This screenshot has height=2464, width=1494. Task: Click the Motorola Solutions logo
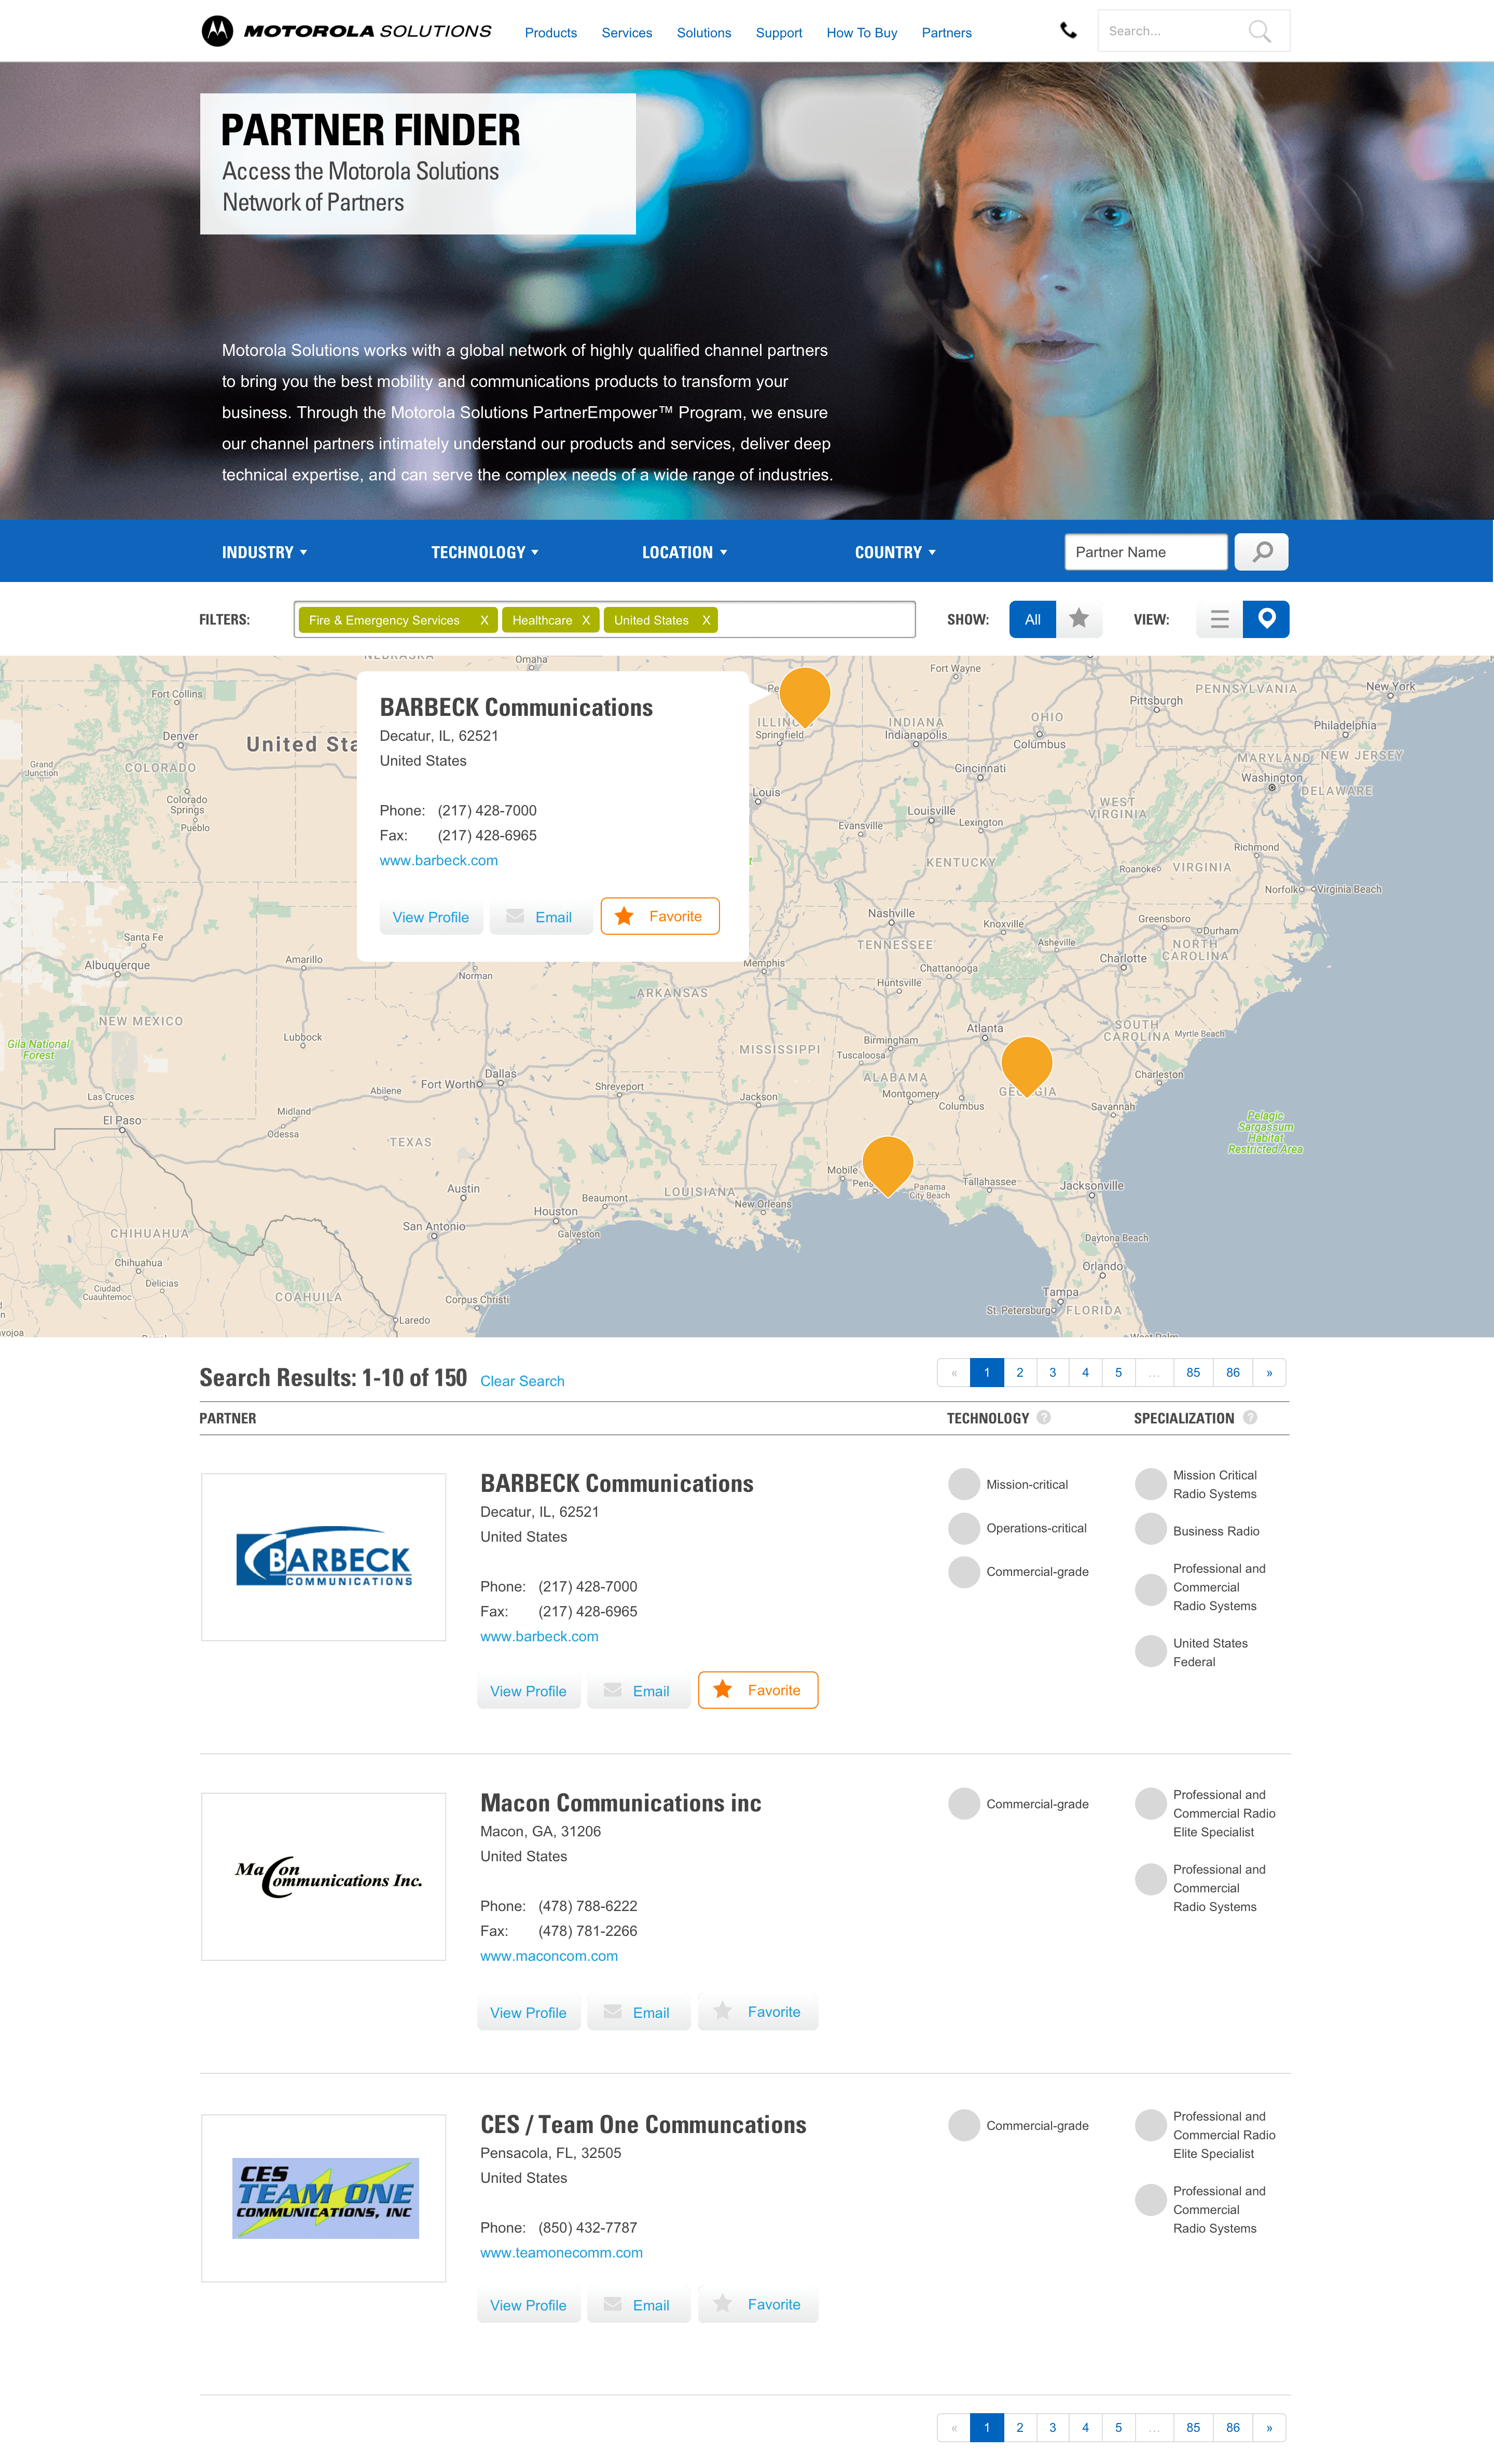pos(346,31)
